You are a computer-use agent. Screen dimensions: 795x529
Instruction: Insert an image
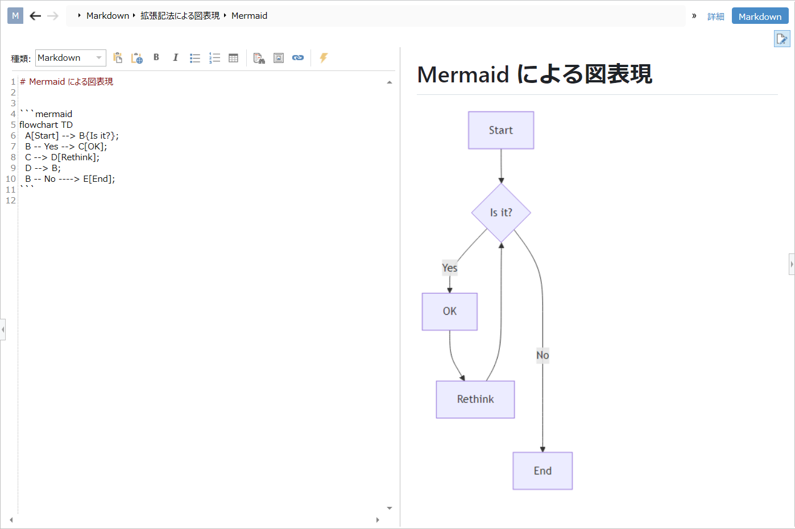(279, 58)
